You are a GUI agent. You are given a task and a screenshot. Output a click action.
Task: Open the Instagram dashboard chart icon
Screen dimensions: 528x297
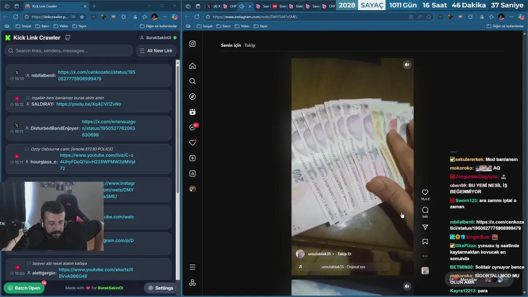tap(192, 174)
